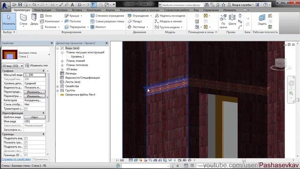Expand the 3D виды tree node
This screenshot has height=169, width=300.
pyautogui.click(x=62, y=69)
